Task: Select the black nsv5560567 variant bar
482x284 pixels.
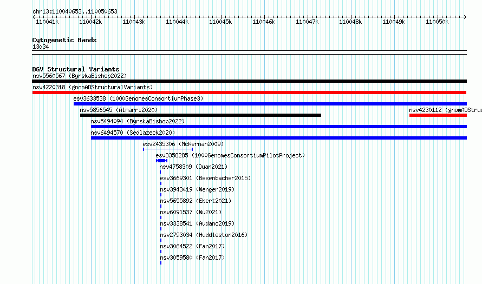Action: pyautogui.click(x=249, y=81)
